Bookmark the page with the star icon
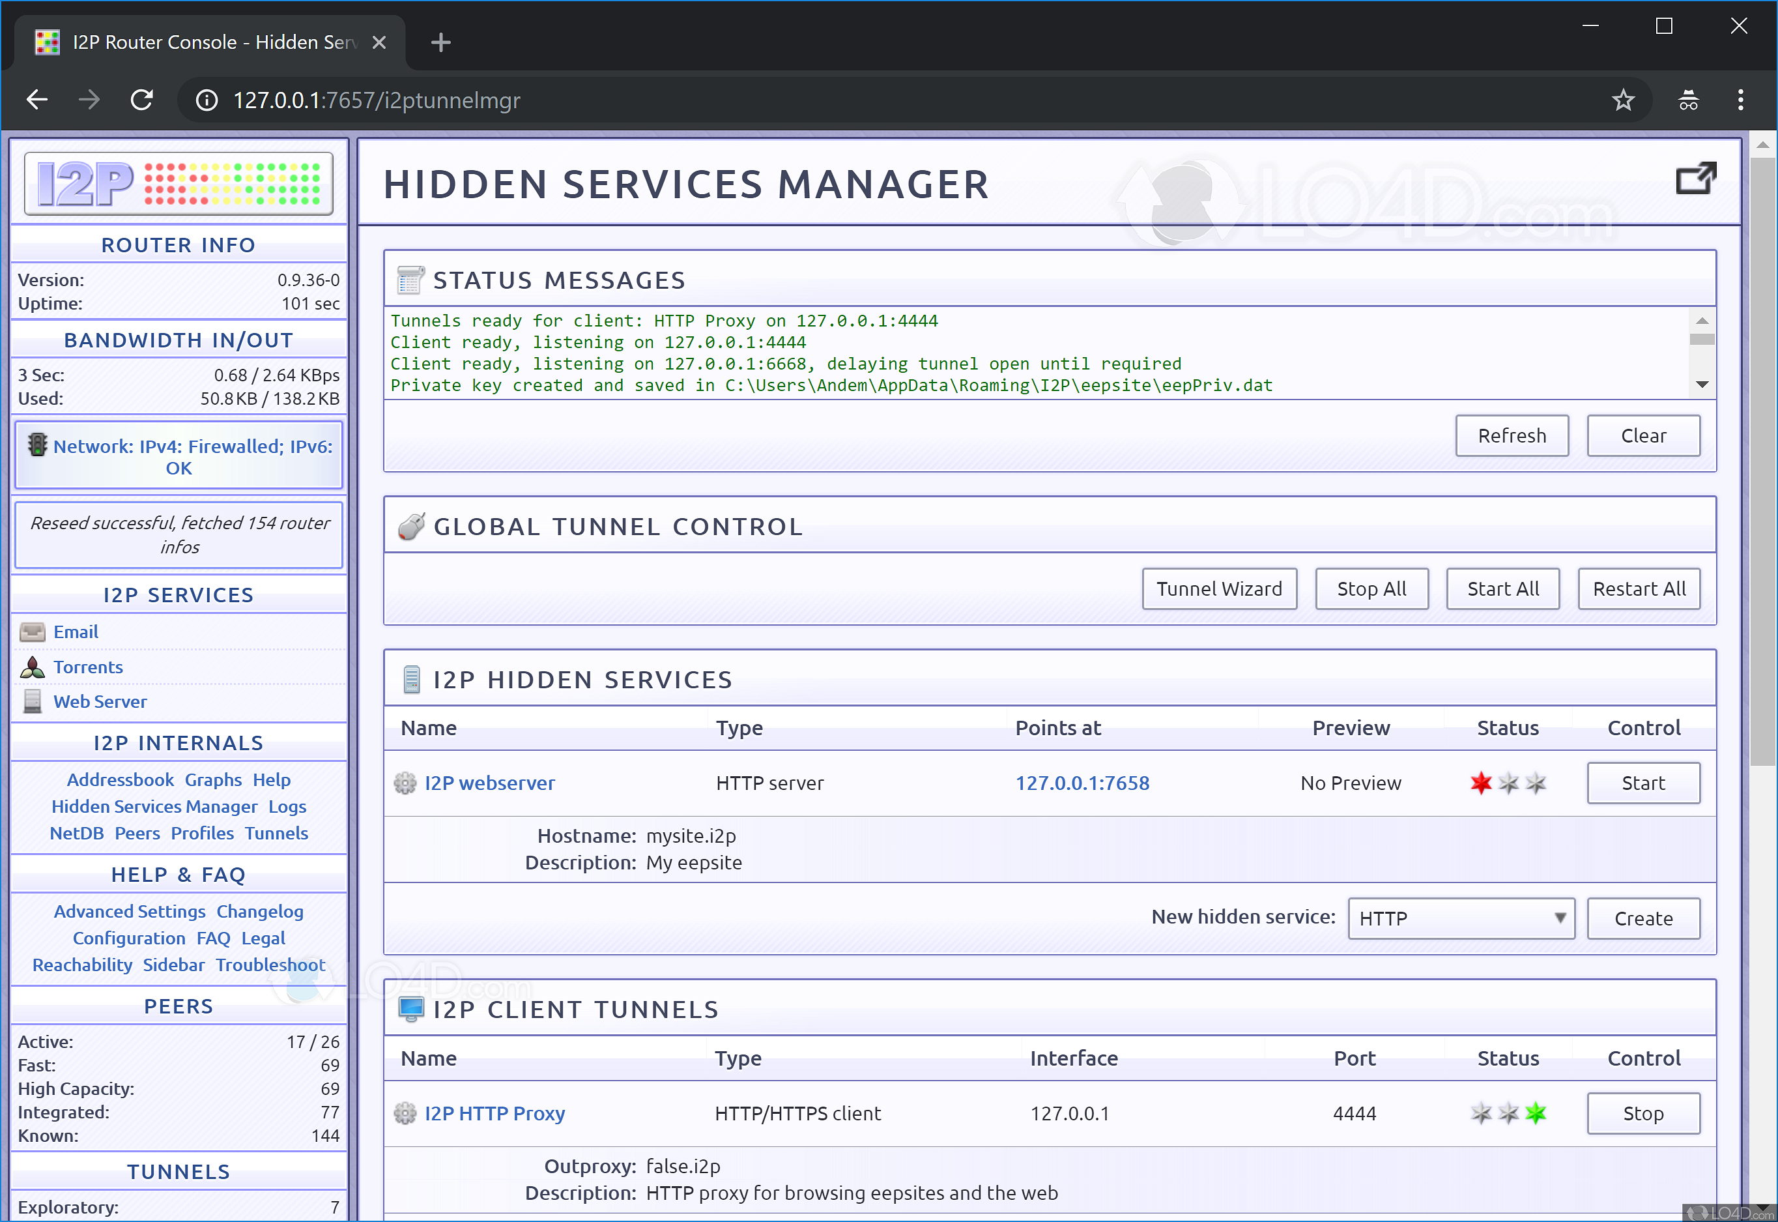The height and width of the screenshot is (1222, 1778). pos(1623,100)
